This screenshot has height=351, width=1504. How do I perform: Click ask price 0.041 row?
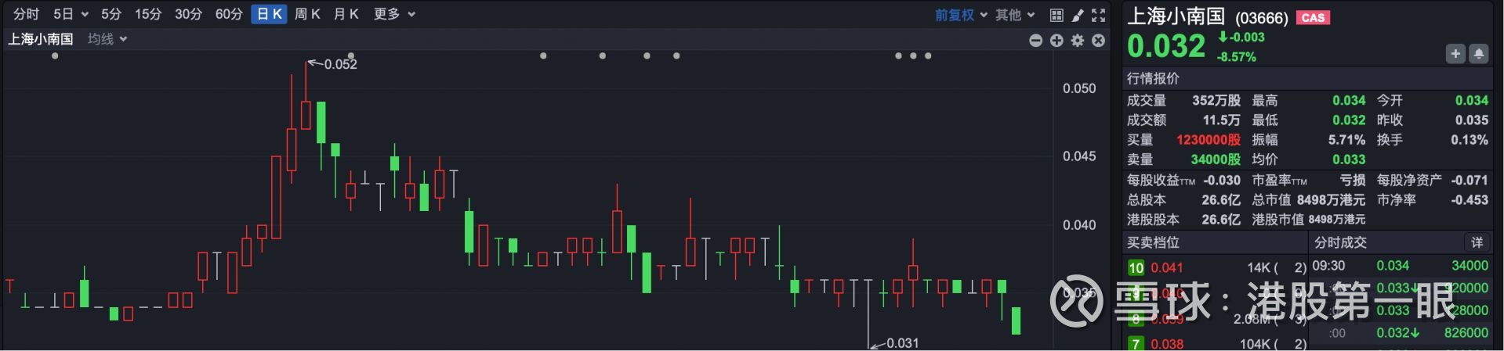point(1216,267)
